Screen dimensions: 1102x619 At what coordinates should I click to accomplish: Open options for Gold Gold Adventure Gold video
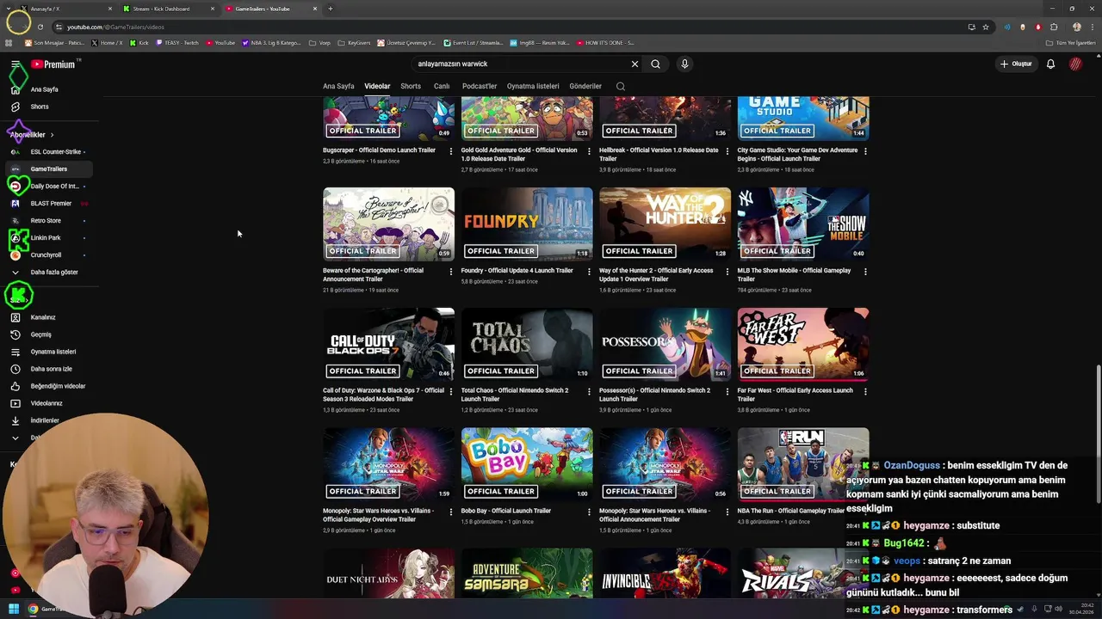tap(589, 150)
